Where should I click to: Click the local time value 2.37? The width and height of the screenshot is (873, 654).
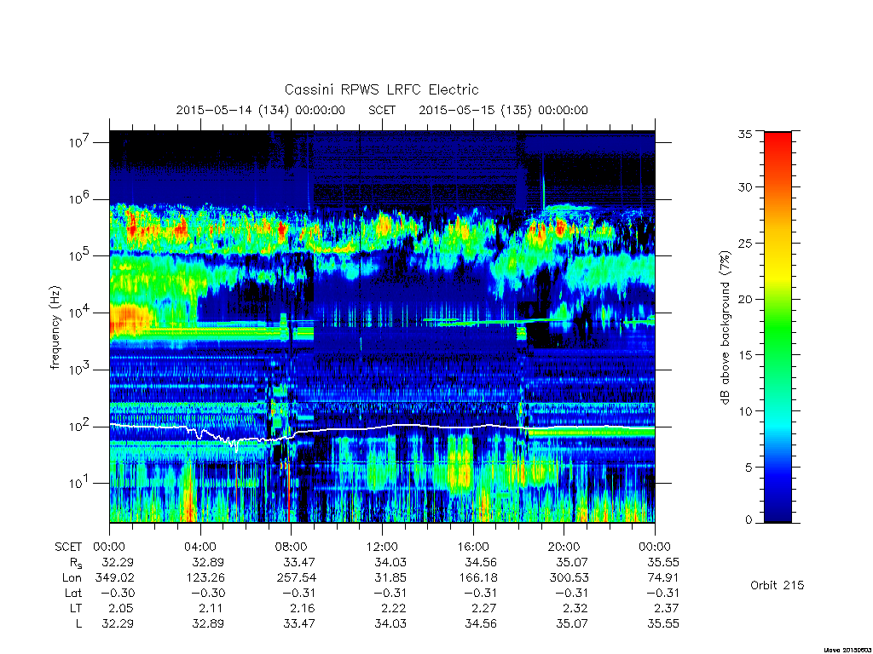coord(667,608)
